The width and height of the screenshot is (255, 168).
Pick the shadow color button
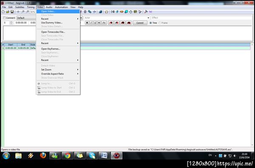[129, 23]
